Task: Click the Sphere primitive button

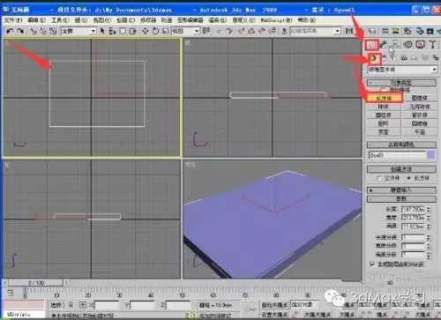Action: pos(384,107)
